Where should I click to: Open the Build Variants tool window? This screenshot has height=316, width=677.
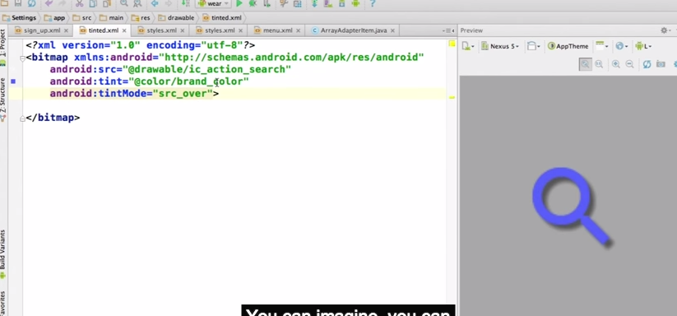click(x=3, y=253)
